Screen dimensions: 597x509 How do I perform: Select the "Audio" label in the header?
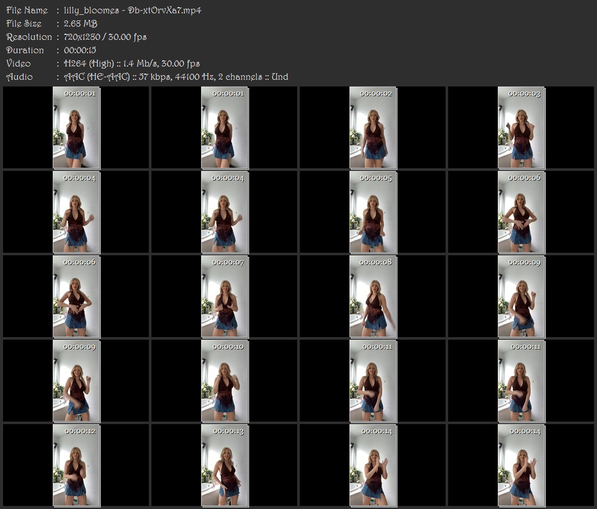tap(19, 77)
